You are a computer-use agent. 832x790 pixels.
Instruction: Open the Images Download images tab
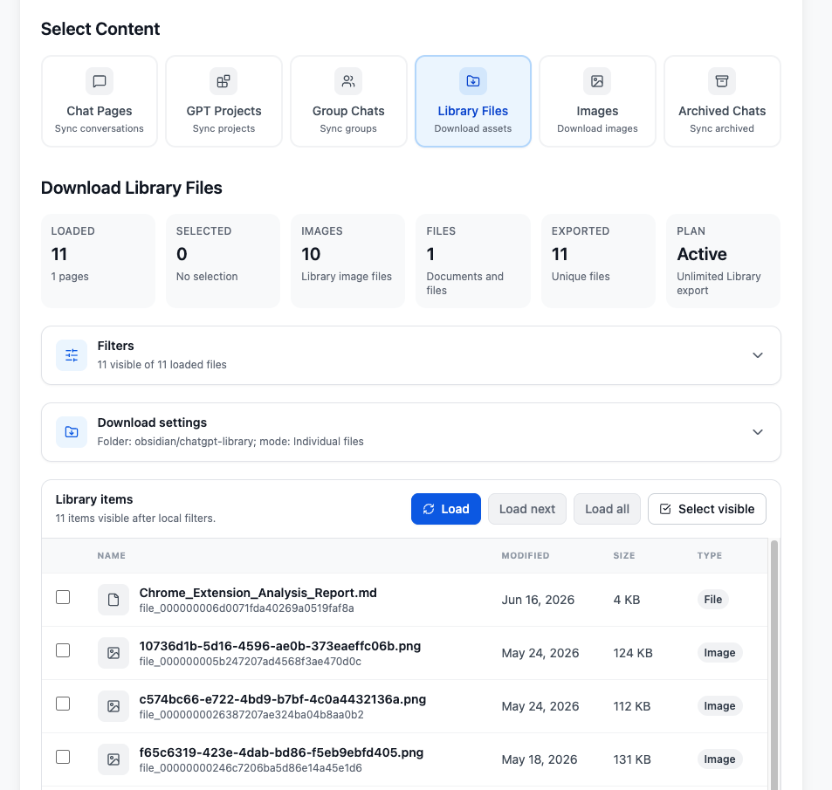point(597,101)
